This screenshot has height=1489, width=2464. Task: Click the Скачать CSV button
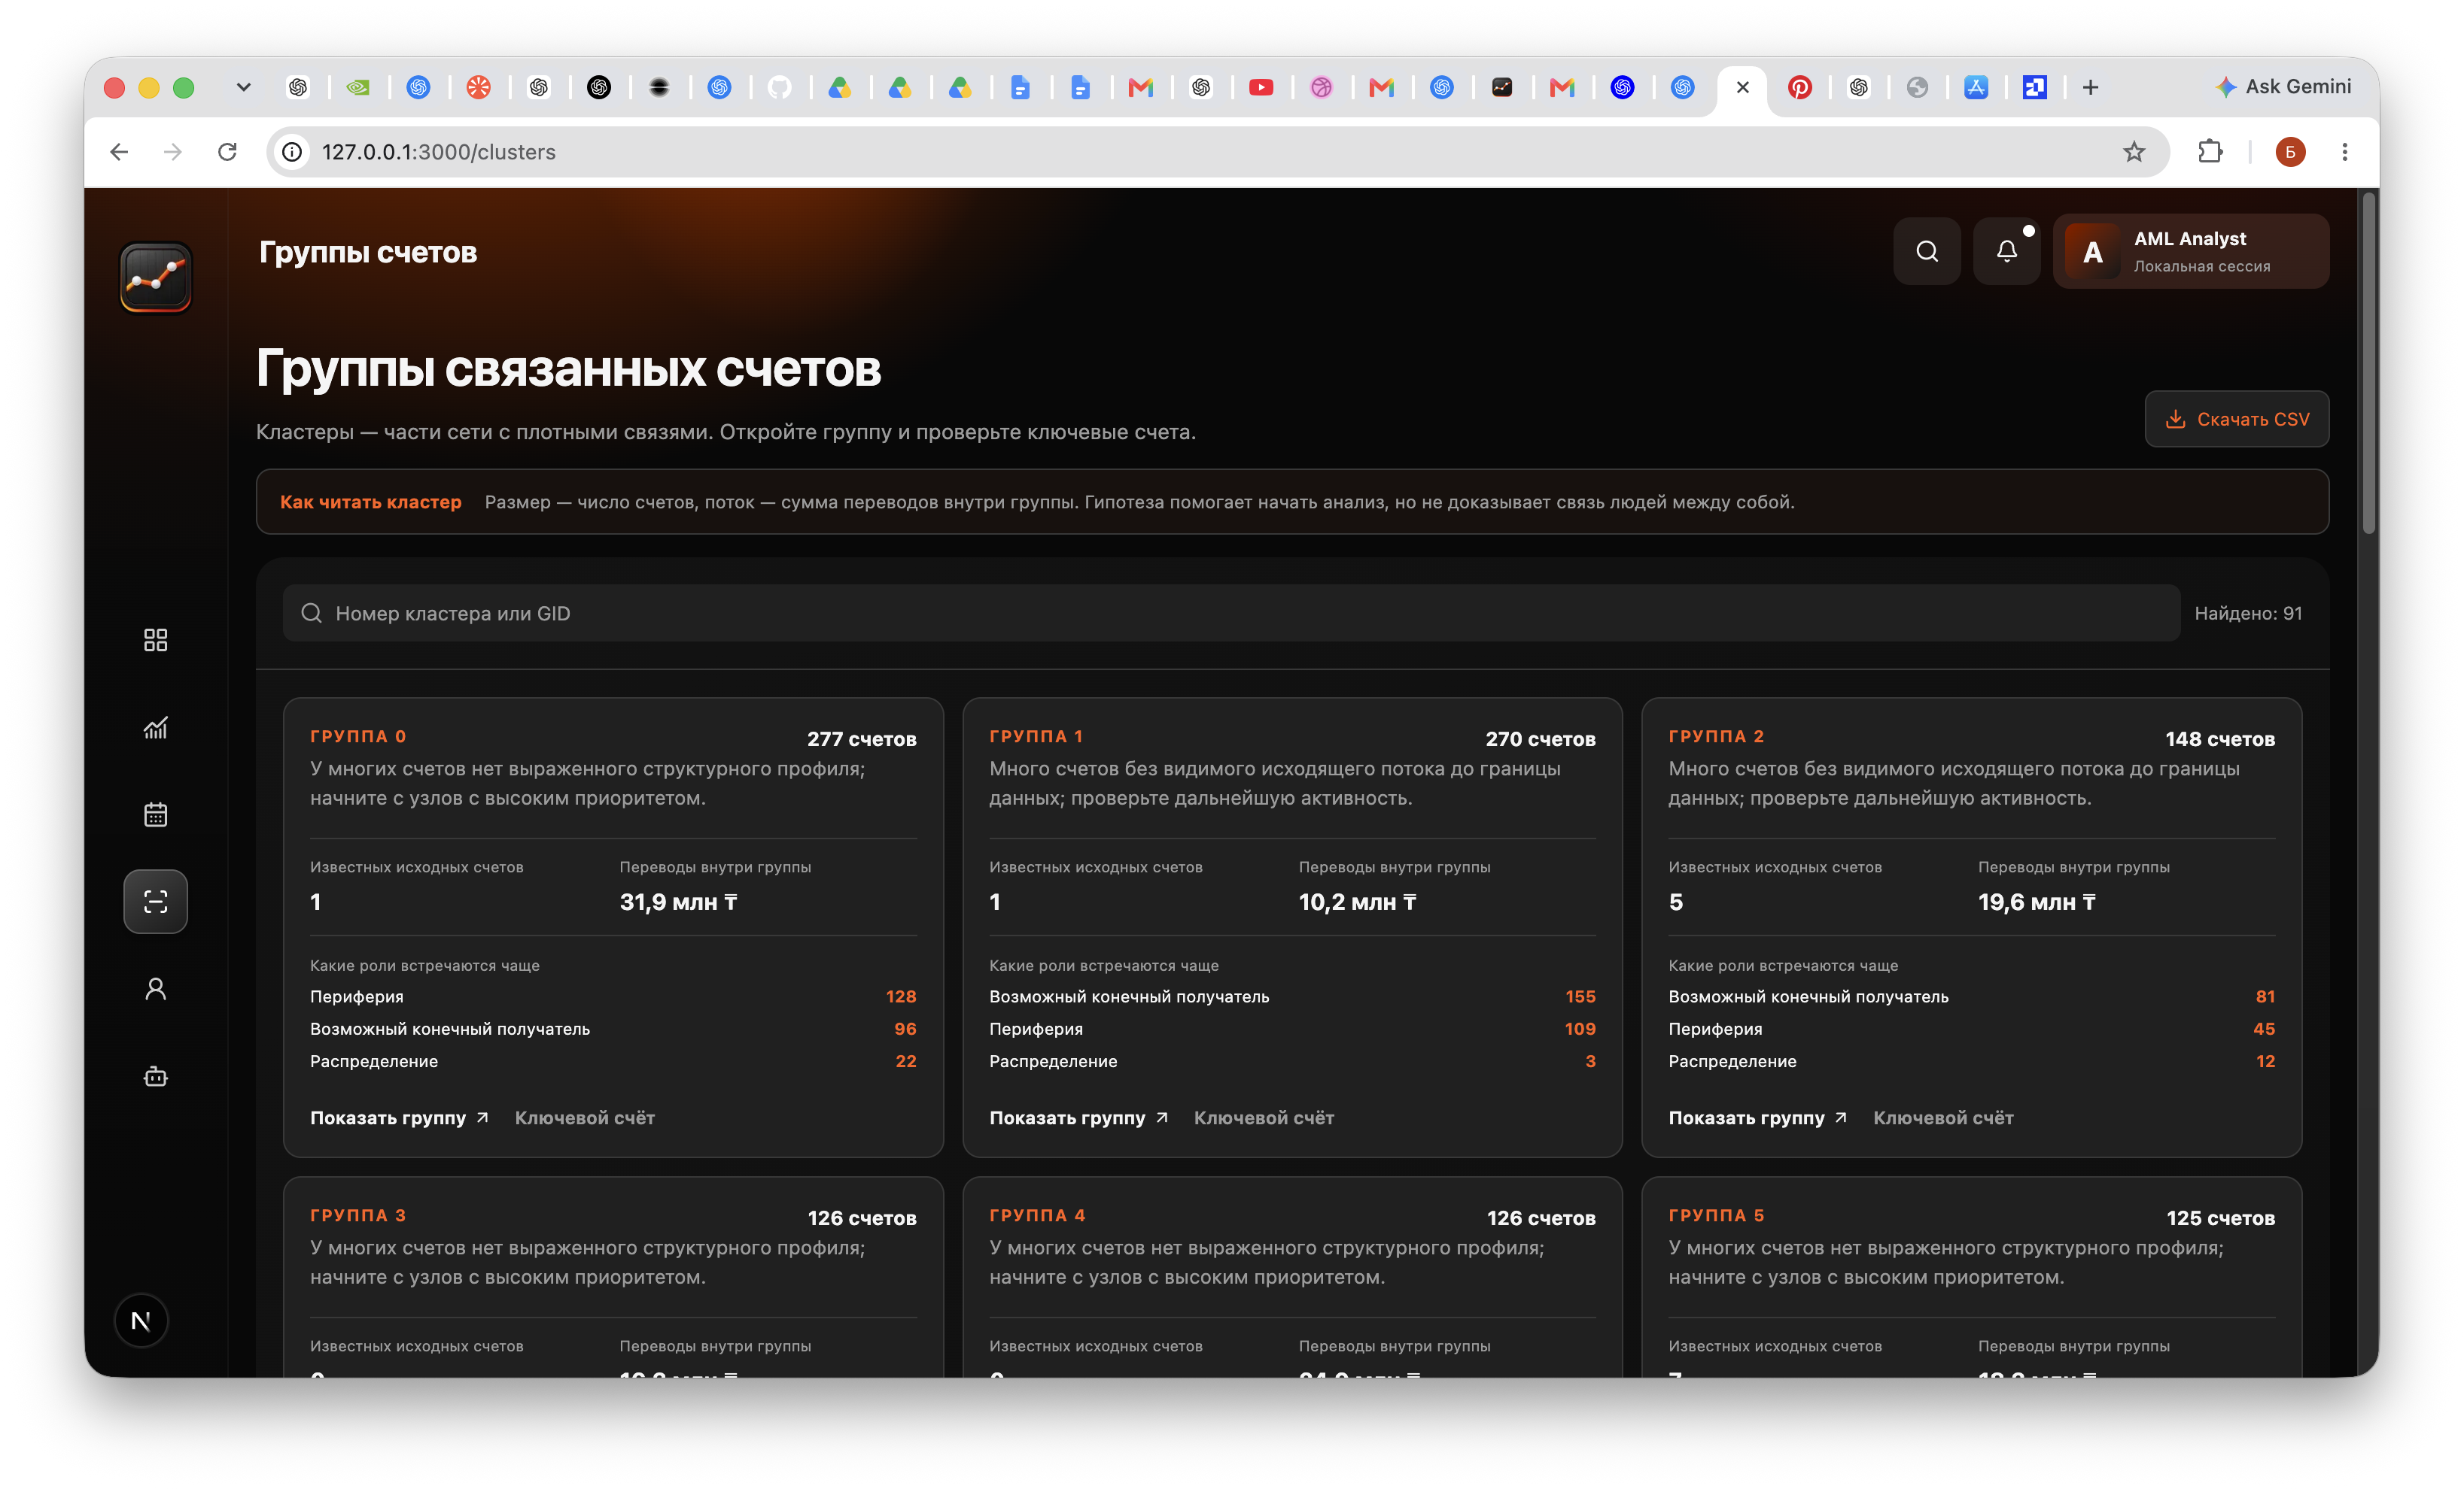pyautogui.click(x=2236, y=419)
